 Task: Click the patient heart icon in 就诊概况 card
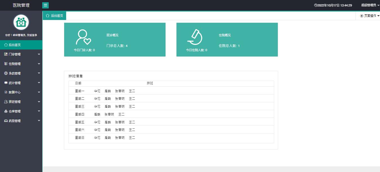coord(83,37)
